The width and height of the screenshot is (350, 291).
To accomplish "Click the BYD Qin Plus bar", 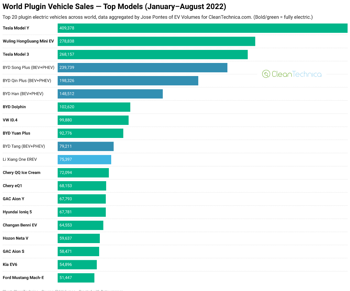I will coord(128,81).
